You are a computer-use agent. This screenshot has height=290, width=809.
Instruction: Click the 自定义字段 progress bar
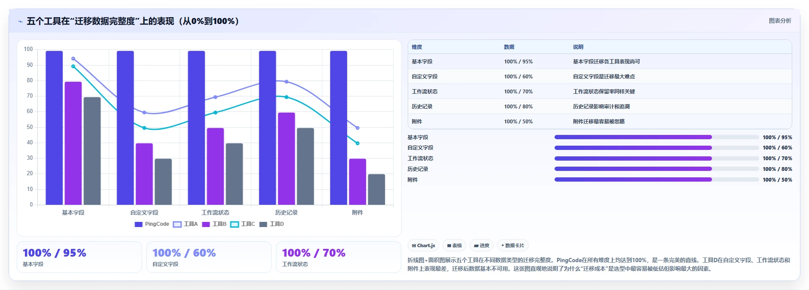pyautogui.click(x=657, y=148)
